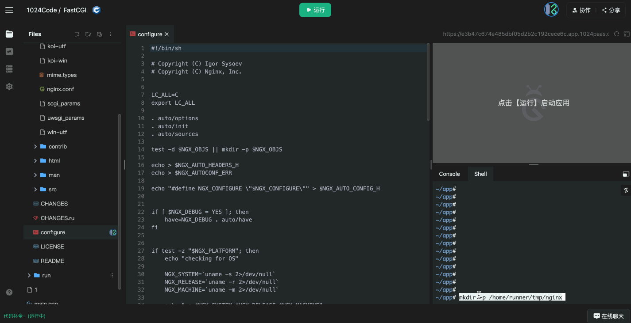Click the collapse-all icon in Files header

point(99,34)
